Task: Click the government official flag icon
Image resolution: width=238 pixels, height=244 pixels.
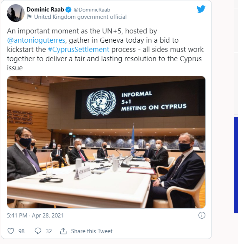Action: (30, 17)
